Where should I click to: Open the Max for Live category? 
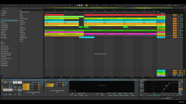(5, 29)
